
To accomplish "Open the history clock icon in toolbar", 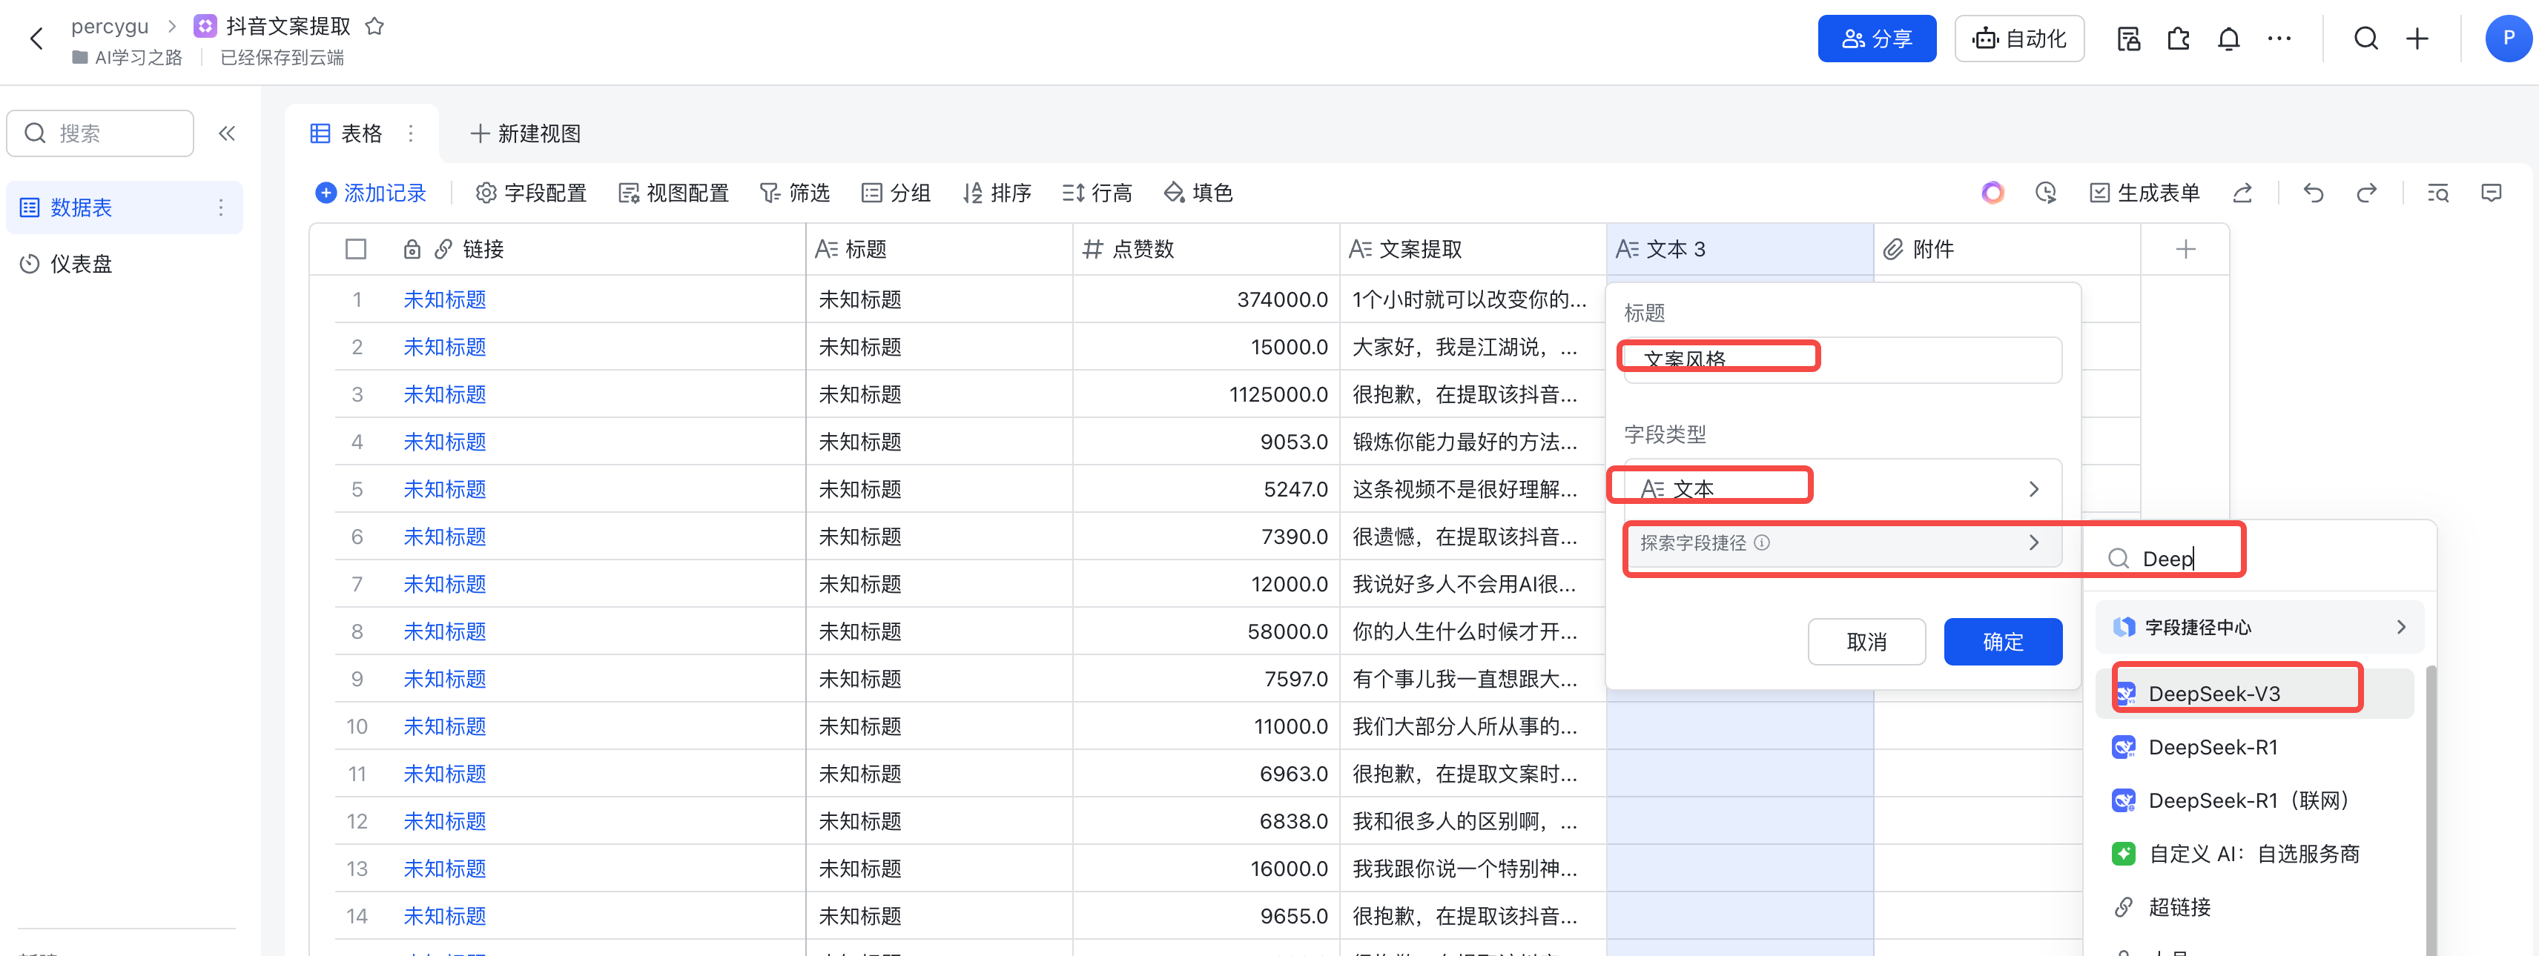I will pyautogui.click(x=2046, y=193).
